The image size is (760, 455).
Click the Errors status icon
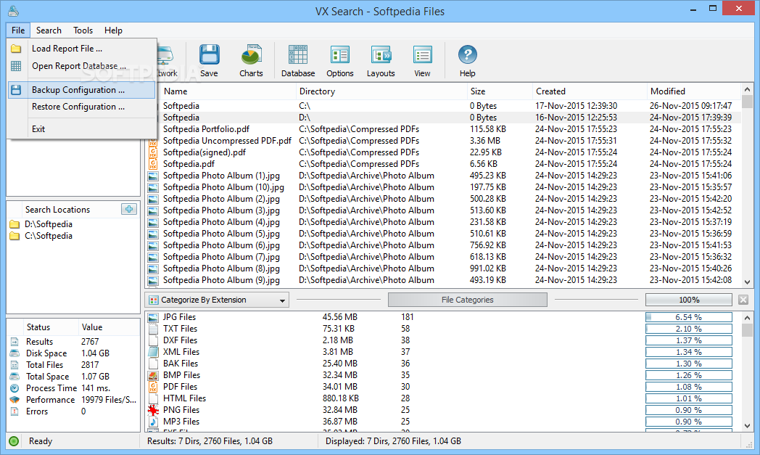tap(15, 411)
